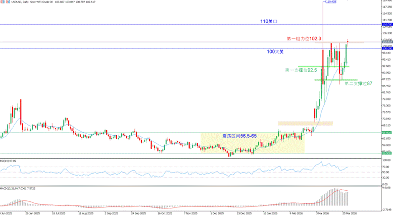Click the blue 110.000 price tag on axis
394x215 pixels.
click(x=387, y=24)
